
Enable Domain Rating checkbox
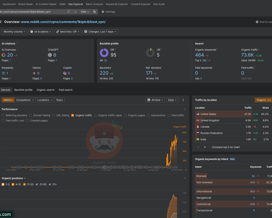(x=30, y=116)
